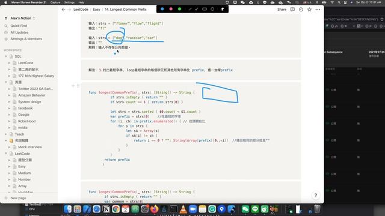Image resolution: width=385 pixels, height=216 pixels.
Task: Expand the Teach page
Action: click(x=6, y=134)
